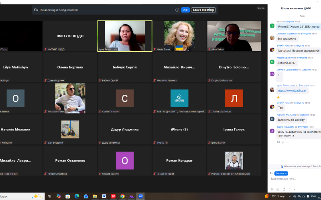Click the Leave meeting button

tap(203, 10)
